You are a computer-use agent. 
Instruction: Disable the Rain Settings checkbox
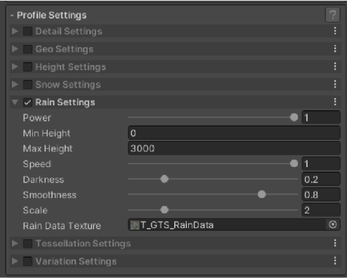pos(27,102)
